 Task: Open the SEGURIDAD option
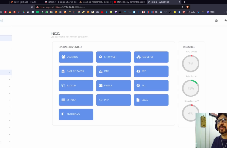pyautogui.click(x=76, y=114)
